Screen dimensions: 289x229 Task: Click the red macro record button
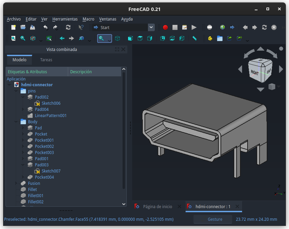point(165,27)
